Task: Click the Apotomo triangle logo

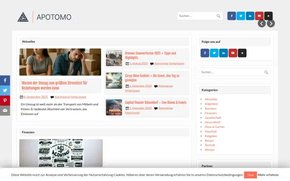Action: pos(23,17)
